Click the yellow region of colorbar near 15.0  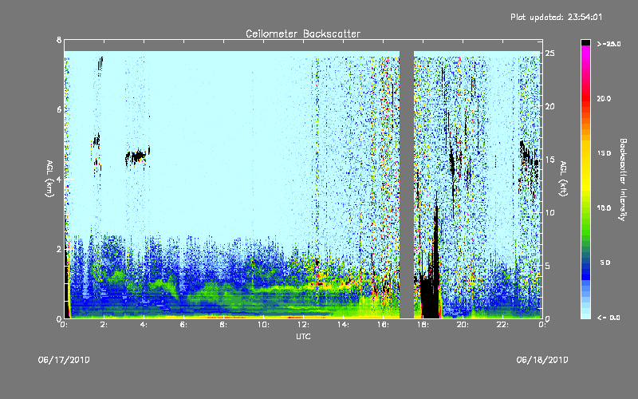(x=585, y=153)
